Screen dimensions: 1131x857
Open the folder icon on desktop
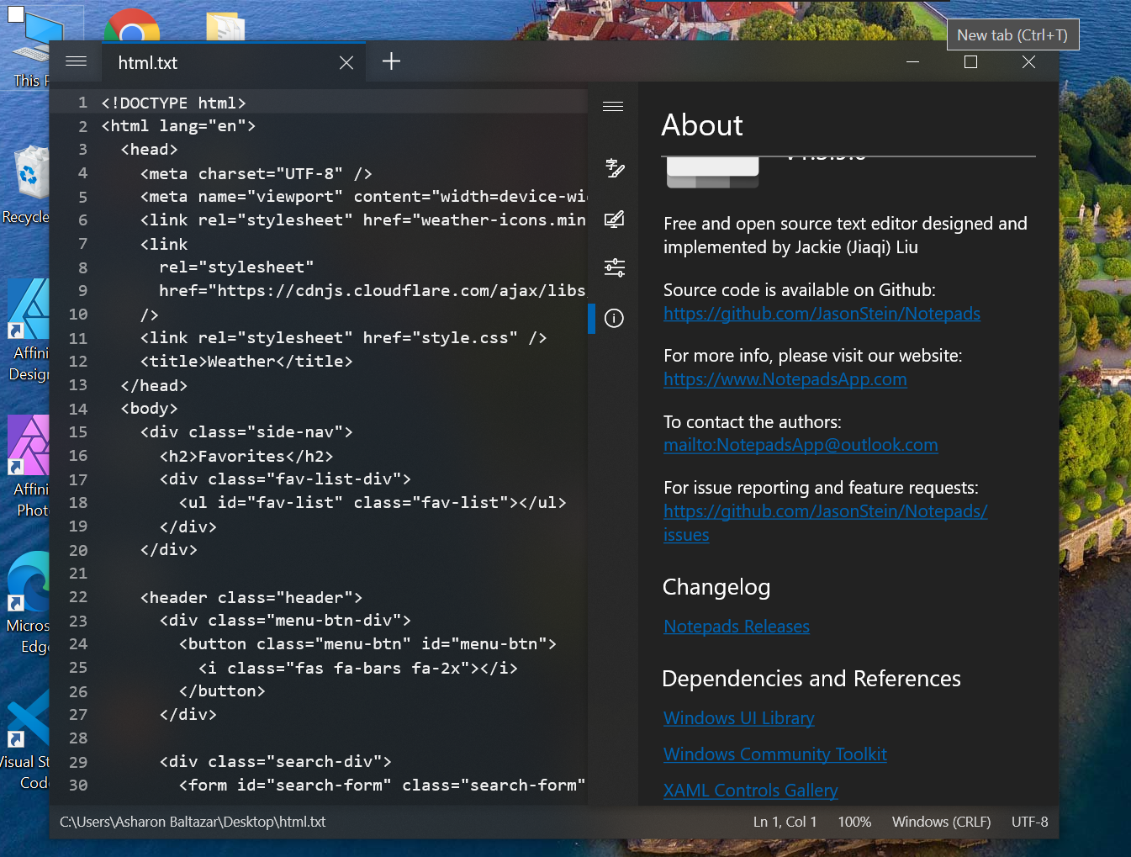pos(225,27)
